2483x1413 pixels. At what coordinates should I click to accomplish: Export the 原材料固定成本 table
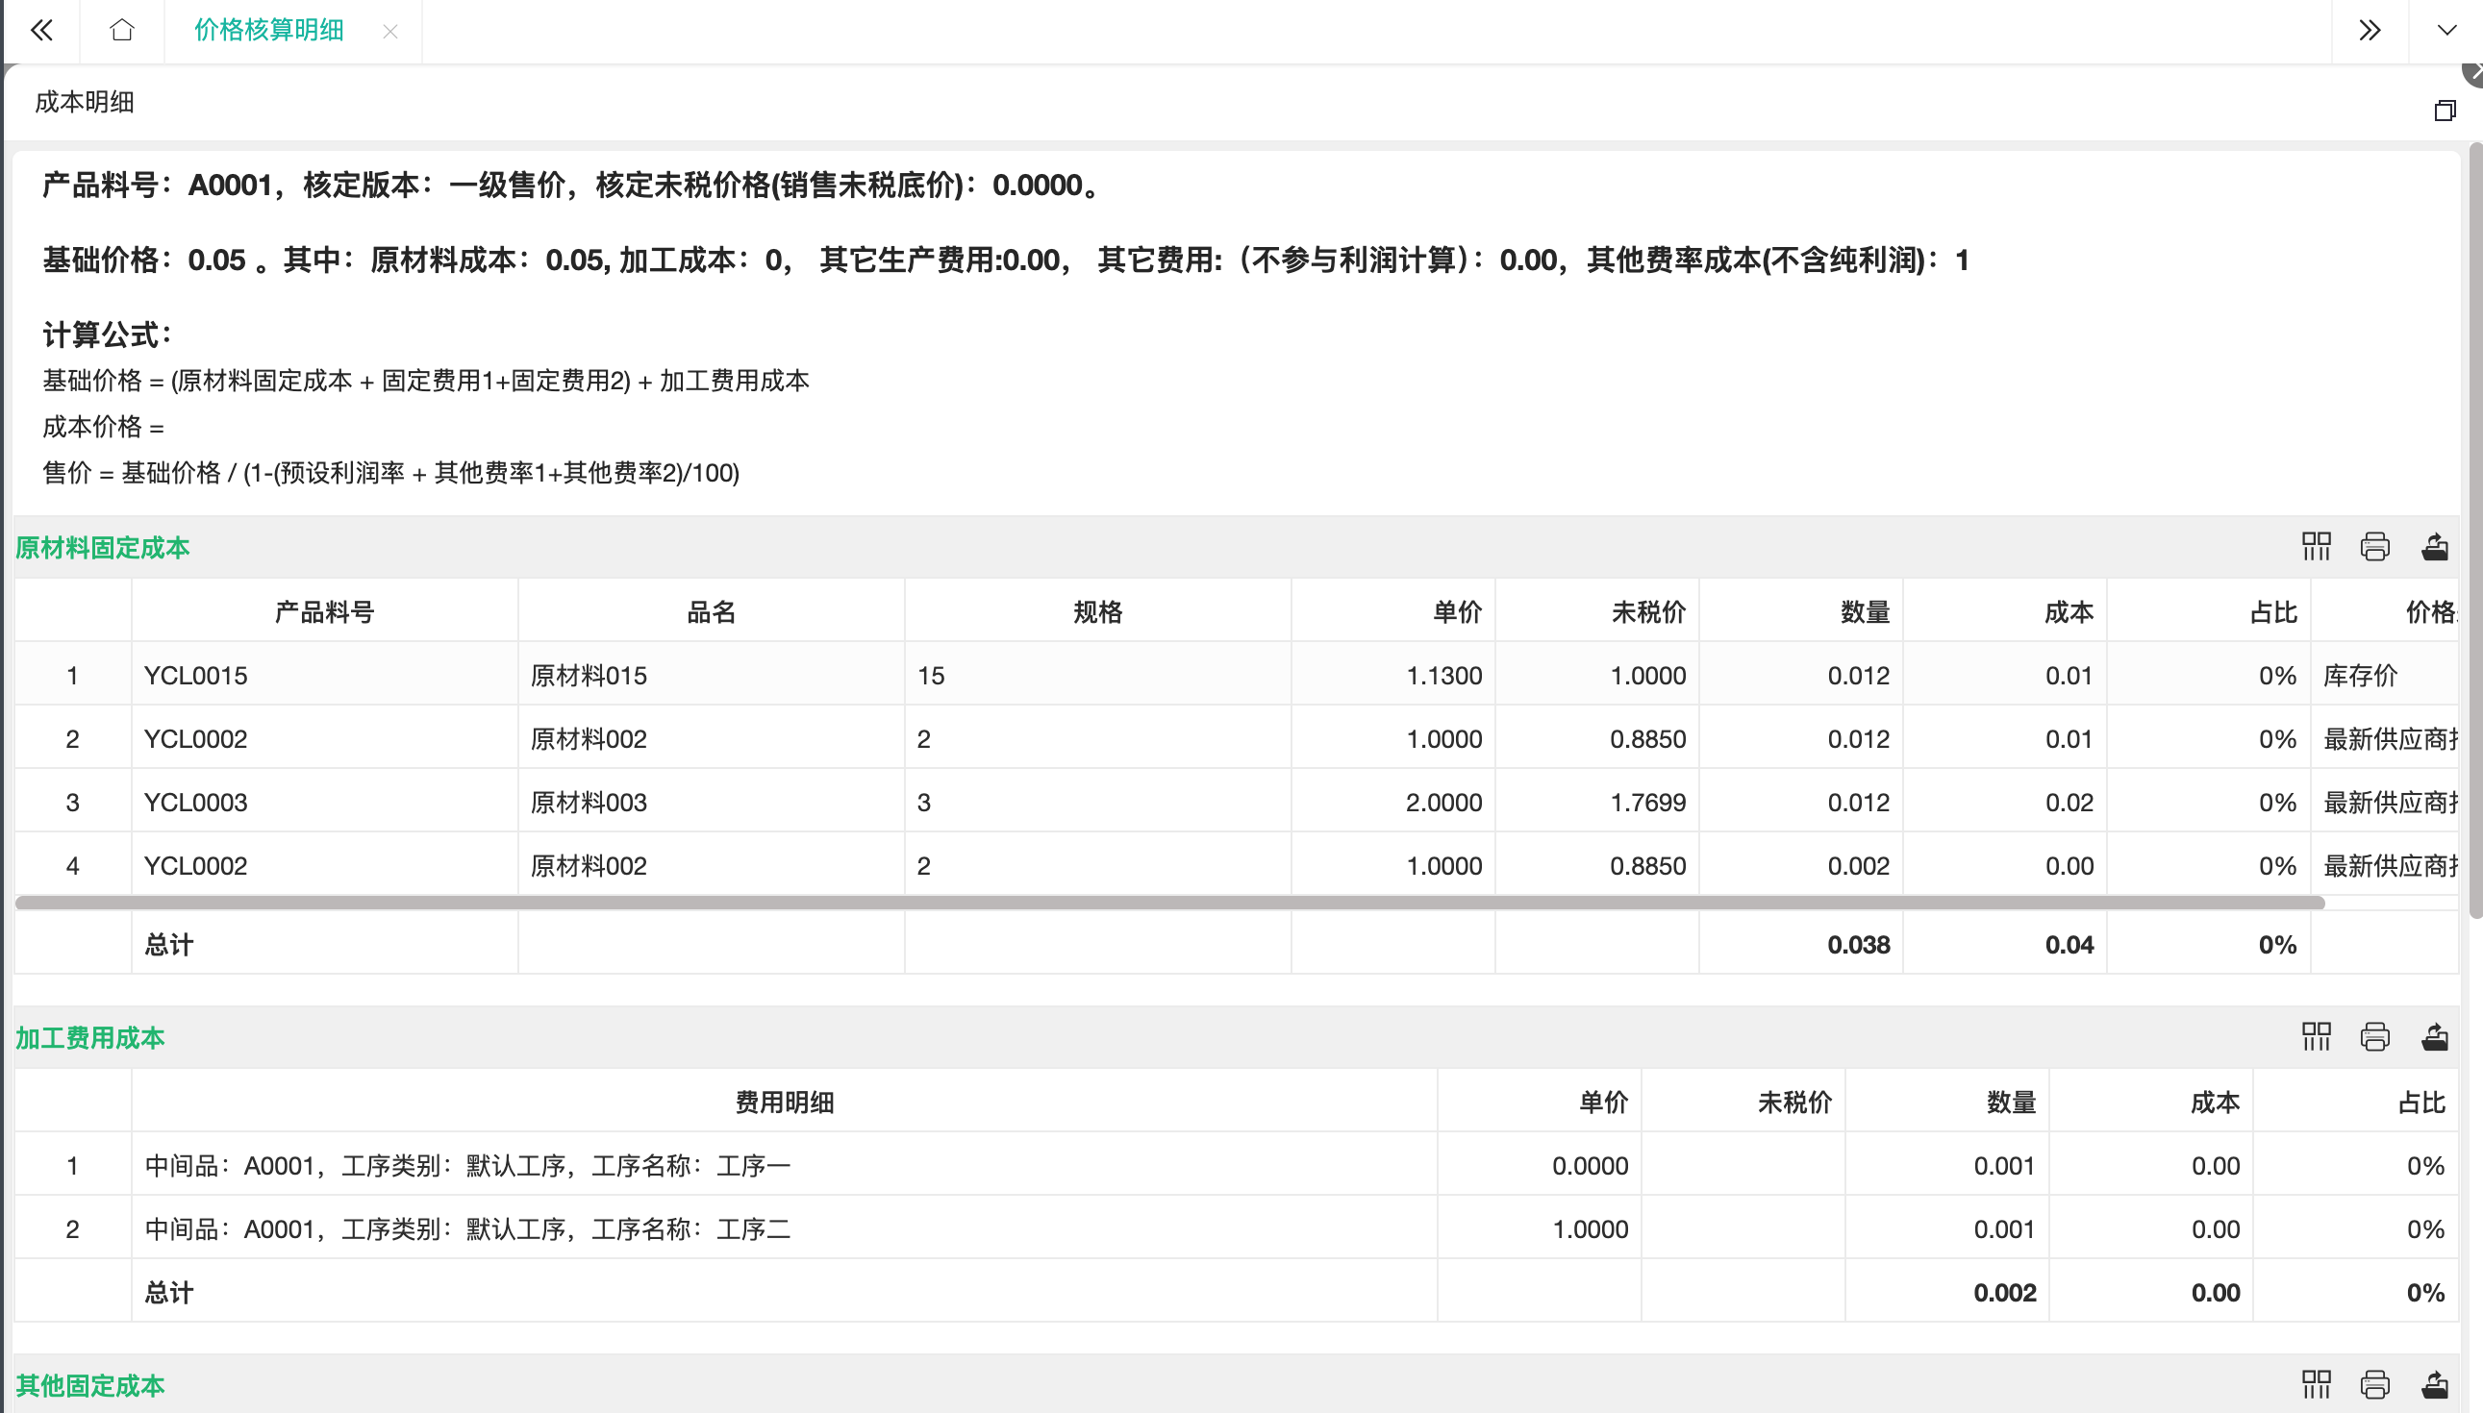coord(2434,546)
